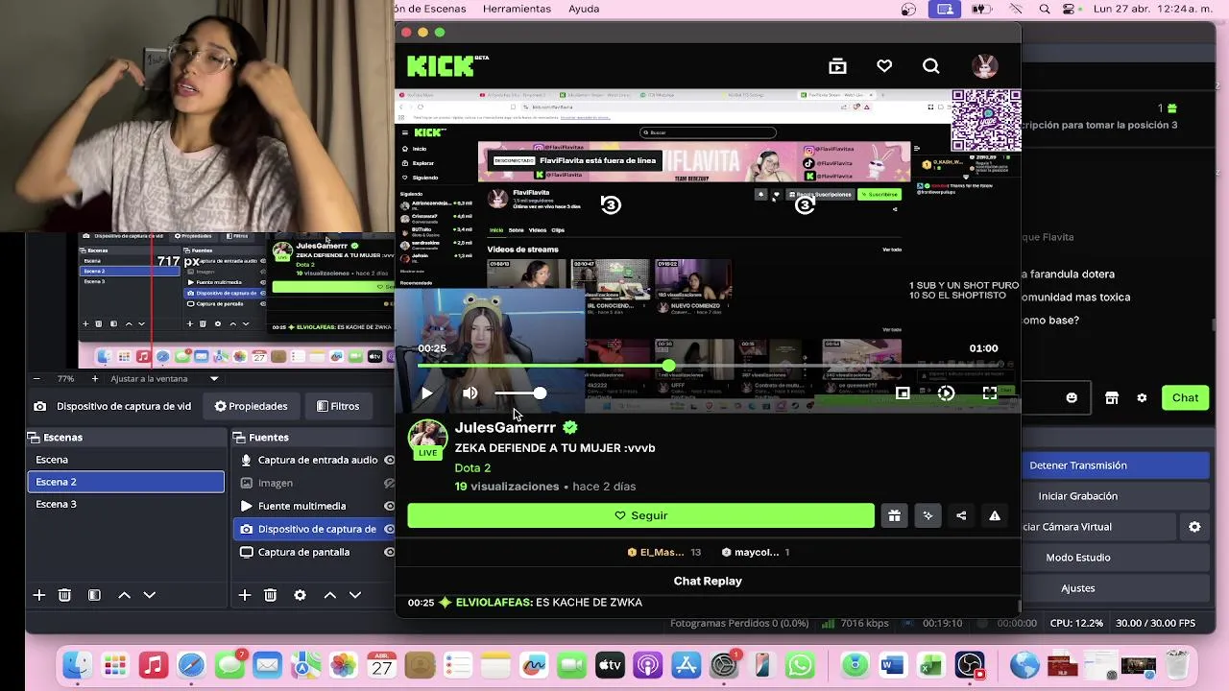Image resolution: width=1229 pixels, height=691 pixels.
Task: Start the virtual camera button
Action: [1099, 527]
